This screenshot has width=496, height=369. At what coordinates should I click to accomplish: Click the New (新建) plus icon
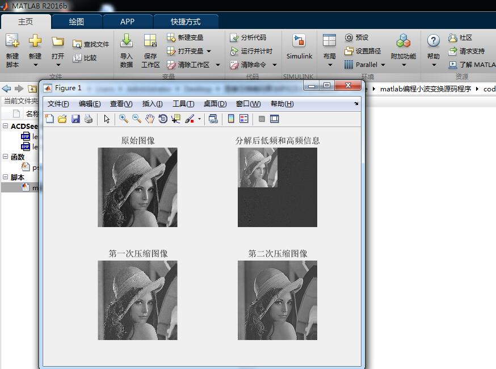pyautogui.click(x=35, y=41)
